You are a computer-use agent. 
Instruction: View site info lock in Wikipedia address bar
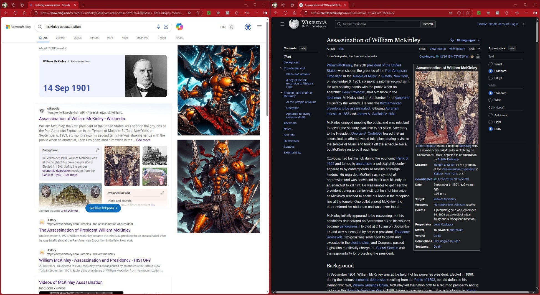pos(306,13)
